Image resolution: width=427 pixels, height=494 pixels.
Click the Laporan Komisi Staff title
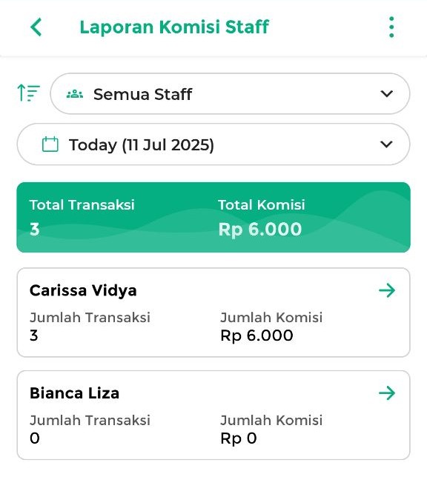pyautogui.click(x=174, y=27)
